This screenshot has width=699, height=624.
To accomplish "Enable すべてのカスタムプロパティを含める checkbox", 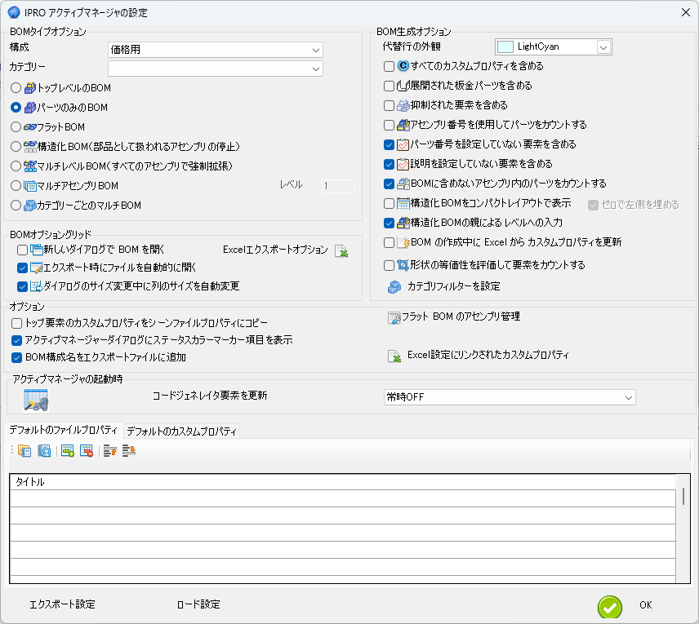I will [390, 66].
